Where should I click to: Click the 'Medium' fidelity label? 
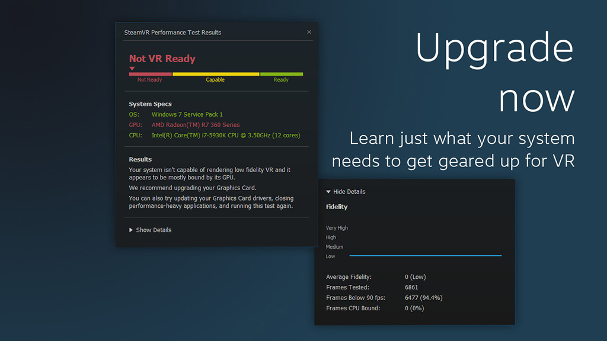[334, 247]
